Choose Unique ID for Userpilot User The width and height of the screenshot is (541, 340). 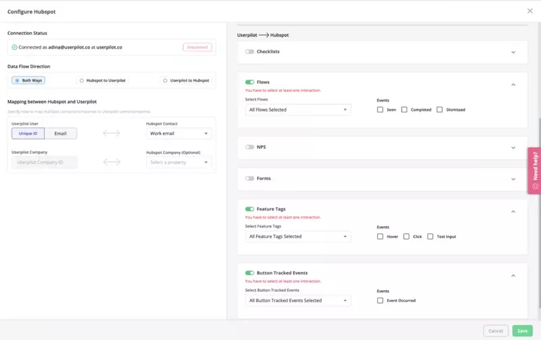click(28, 133)
